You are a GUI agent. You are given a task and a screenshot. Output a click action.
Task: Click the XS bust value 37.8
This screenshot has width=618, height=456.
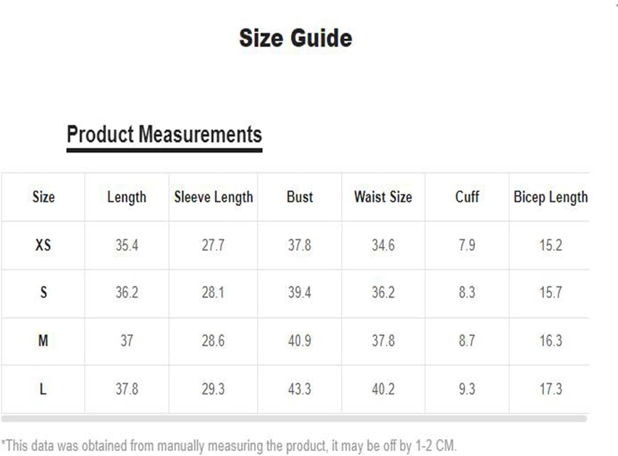(x=299, y=245)
